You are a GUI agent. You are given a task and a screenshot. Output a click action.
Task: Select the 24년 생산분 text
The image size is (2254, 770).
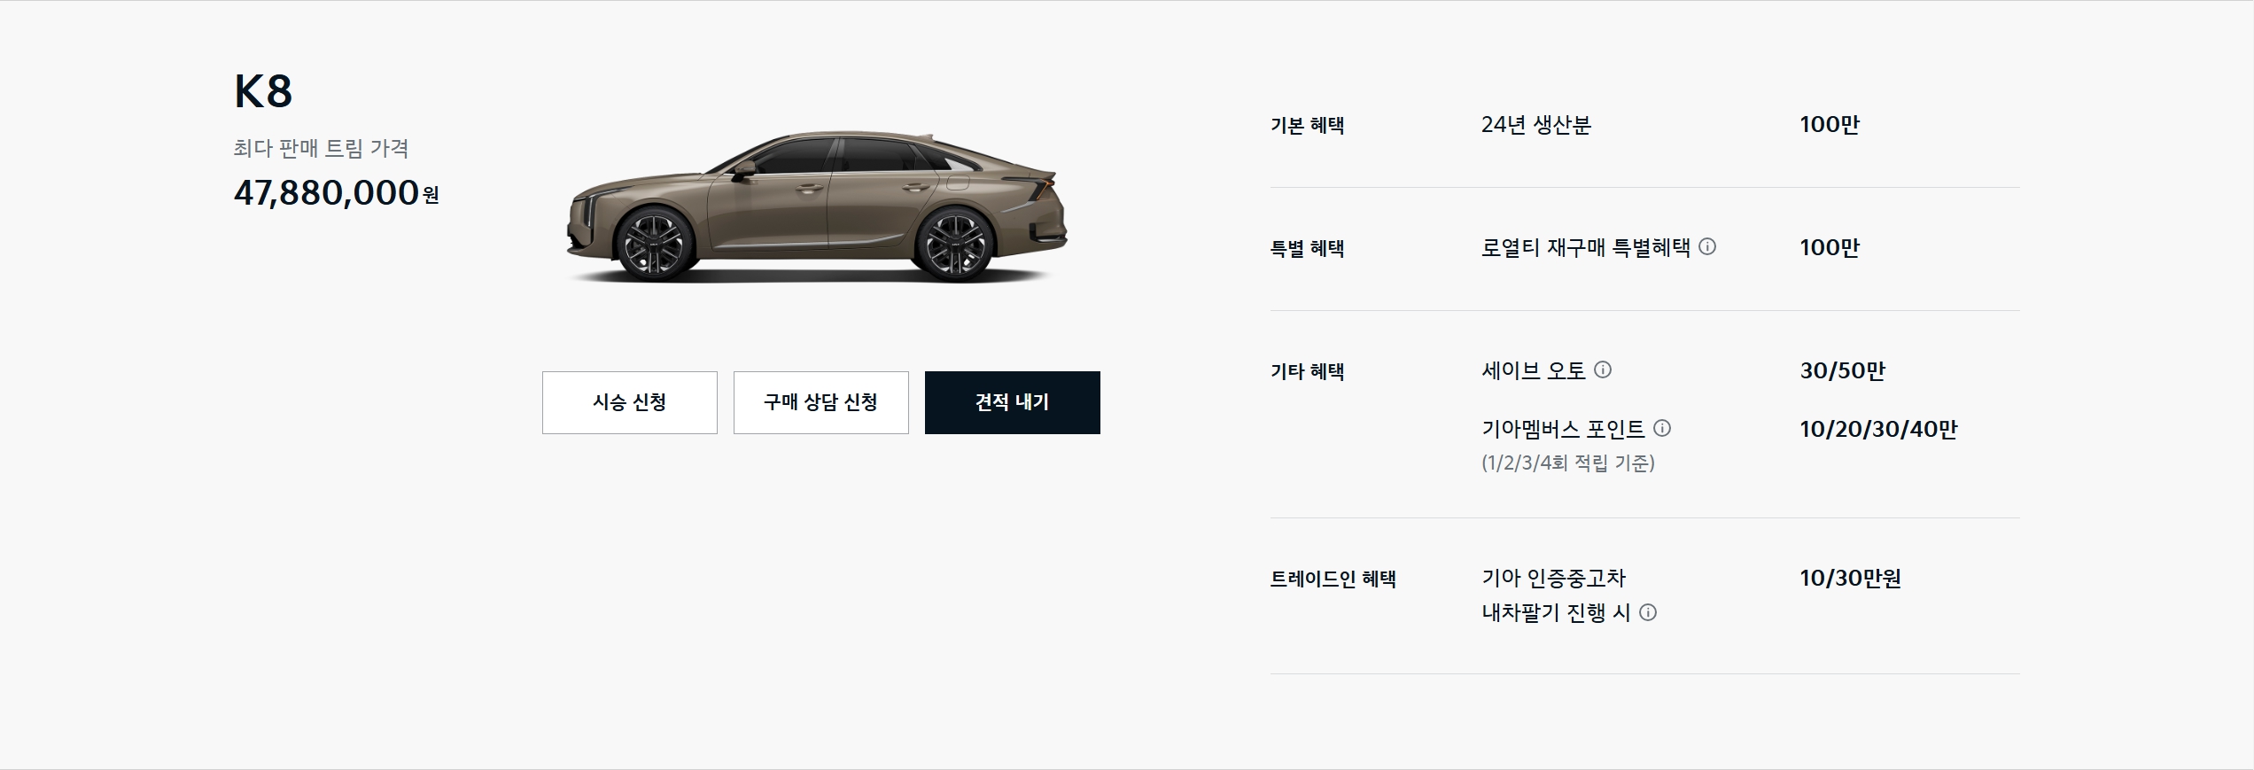point(1536,124)
